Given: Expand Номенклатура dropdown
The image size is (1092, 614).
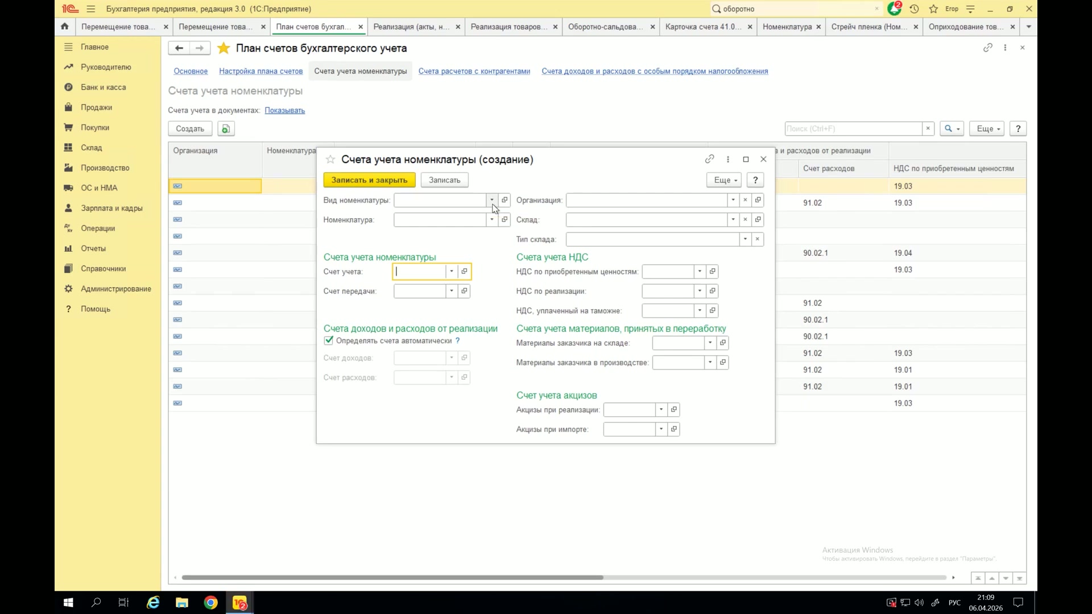Looking at the screenshot, I should 492,219.
